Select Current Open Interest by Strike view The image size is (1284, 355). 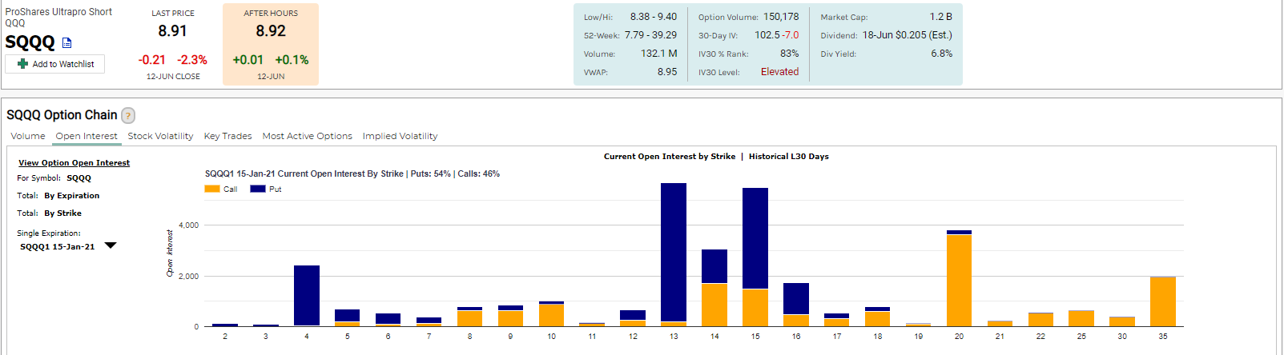tap(669, 157)
